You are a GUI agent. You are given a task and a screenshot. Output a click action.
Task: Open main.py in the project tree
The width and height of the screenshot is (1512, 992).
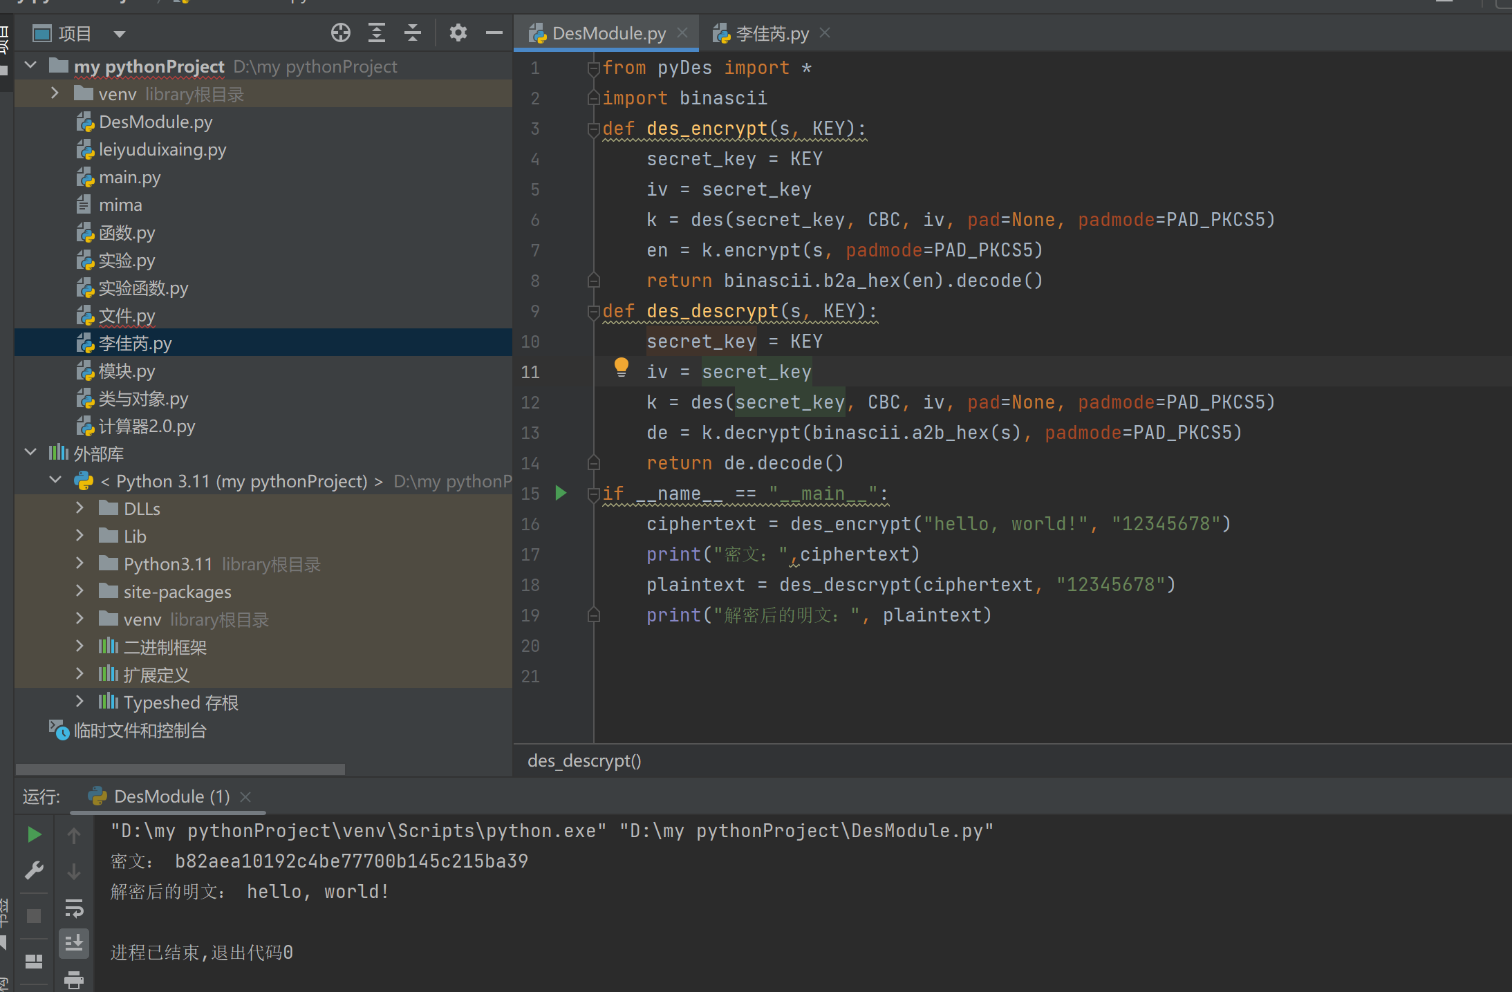click(x=129, y=178)
